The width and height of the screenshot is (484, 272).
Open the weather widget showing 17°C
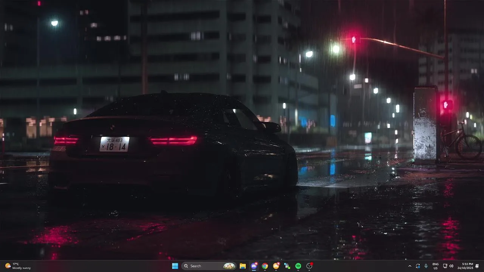coord(18,266)
